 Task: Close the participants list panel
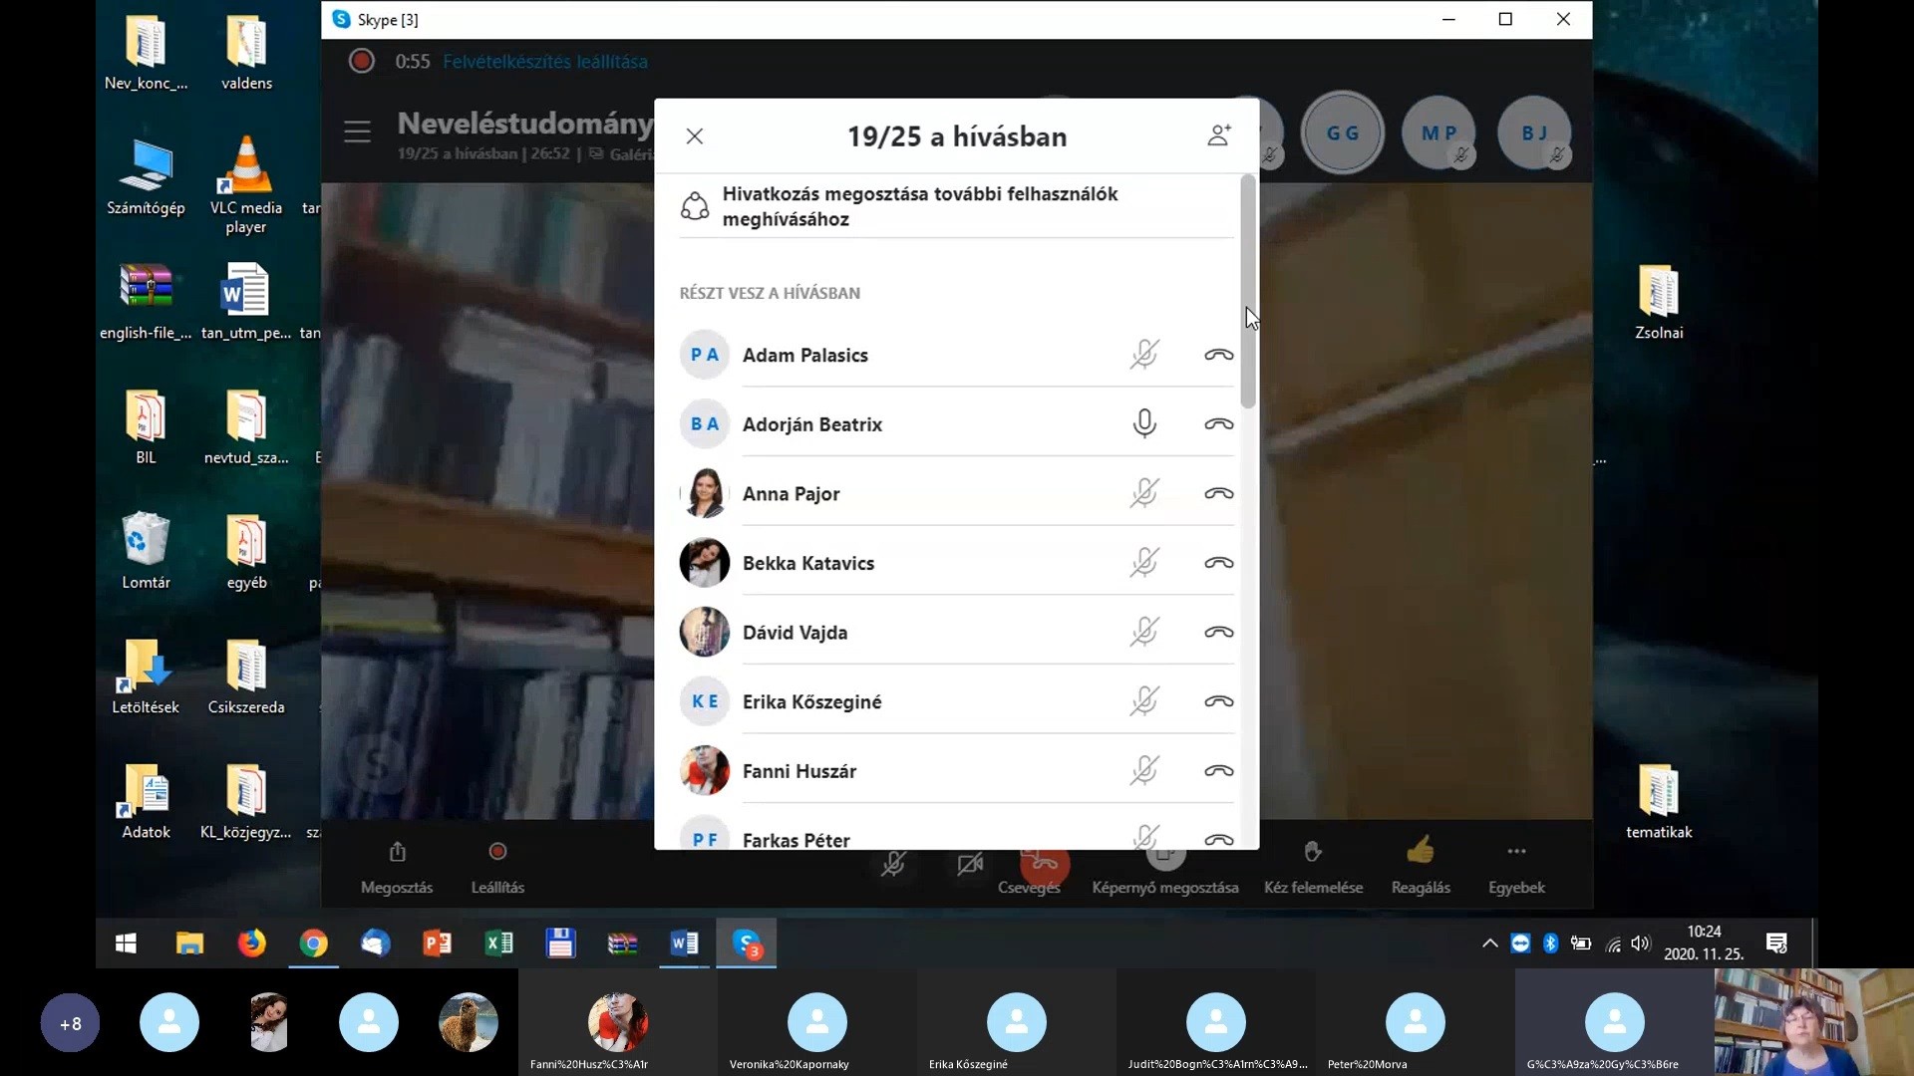point(695,136)
